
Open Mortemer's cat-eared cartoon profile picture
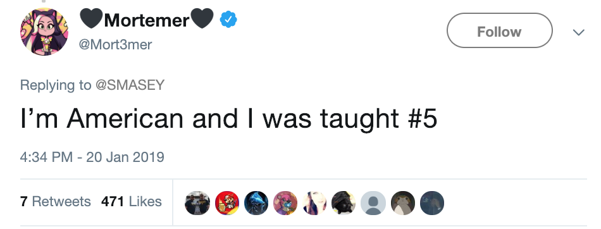click(x=44, y=32)
